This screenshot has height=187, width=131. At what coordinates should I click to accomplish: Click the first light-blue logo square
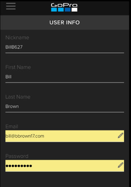coord(54,10)
